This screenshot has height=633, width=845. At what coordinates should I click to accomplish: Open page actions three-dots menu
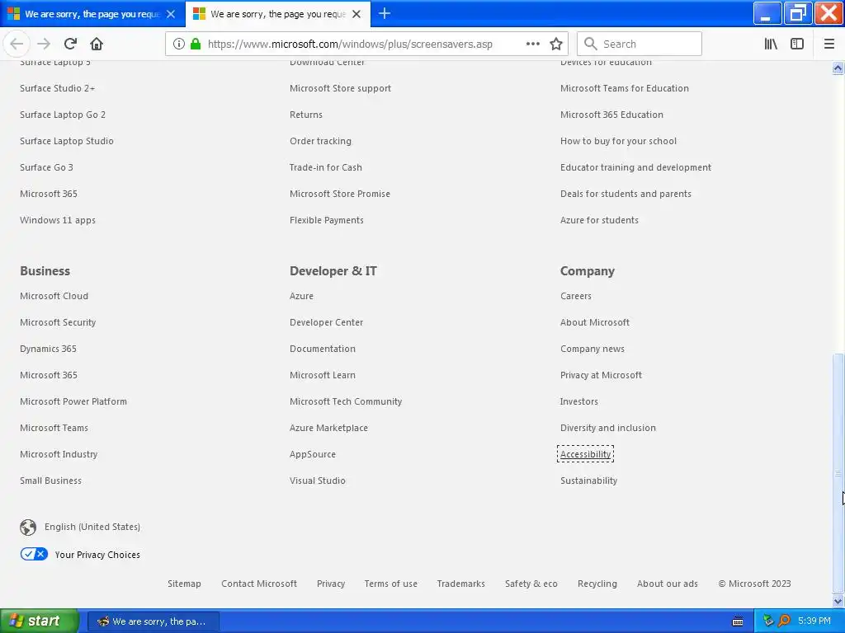533,45
